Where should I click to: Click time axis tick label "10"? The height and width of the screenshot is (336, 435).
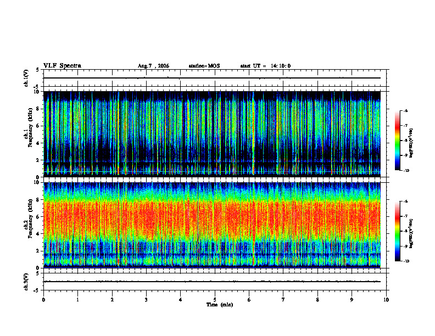386,300
